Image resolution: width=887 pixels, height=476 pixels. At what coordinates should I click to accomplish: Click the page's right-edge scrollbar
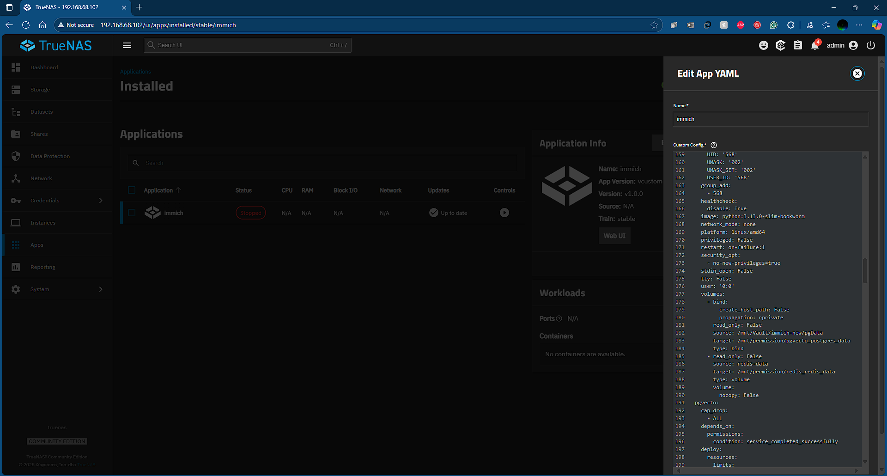882,250
